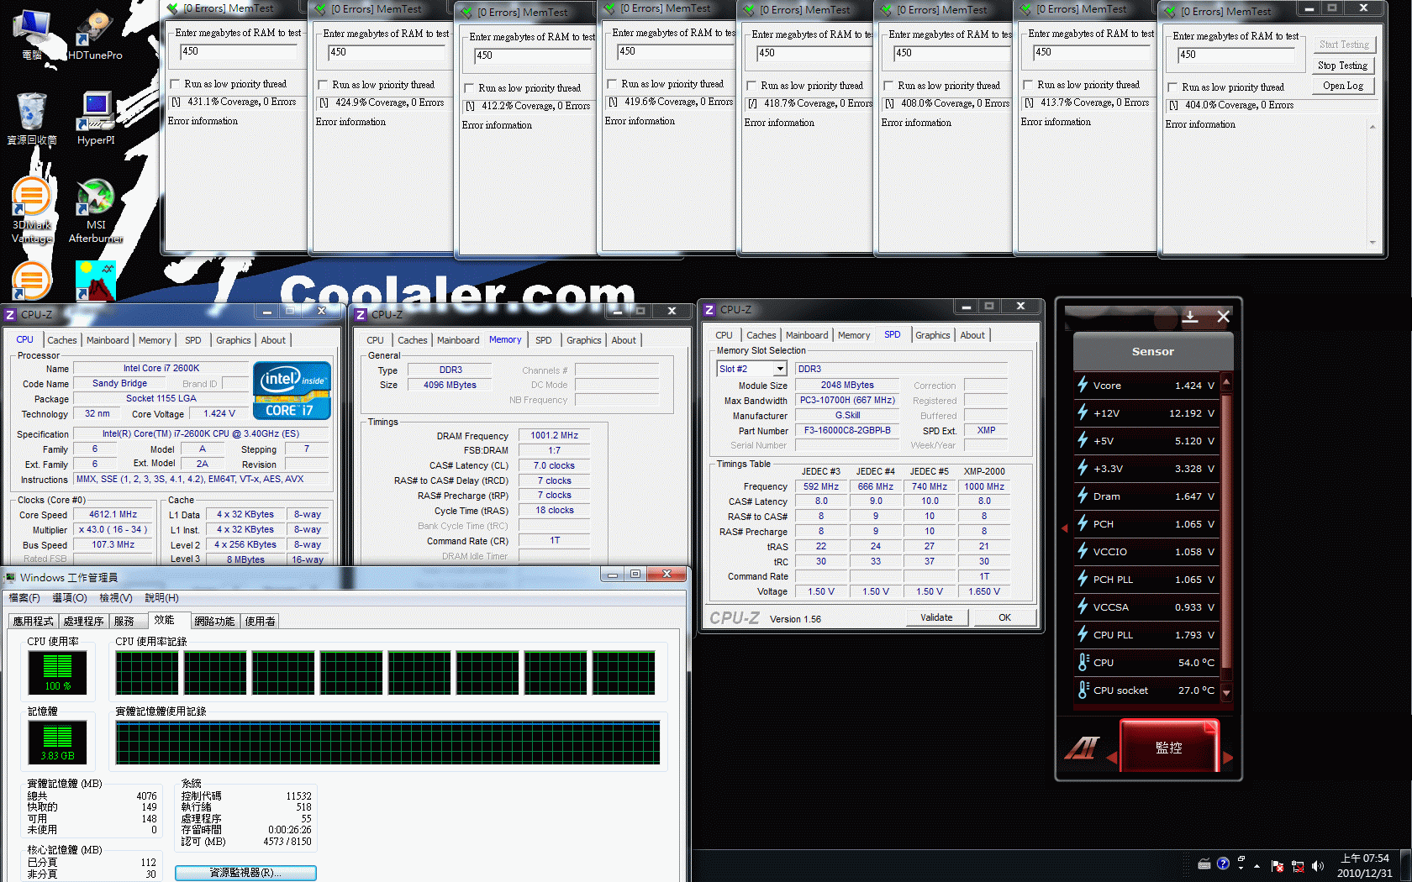The width and height of the screenshot is (1412, 882).
Task: Click the volcano-picture desktop shortcut above CPU-Z
Action: coord(95,280)
